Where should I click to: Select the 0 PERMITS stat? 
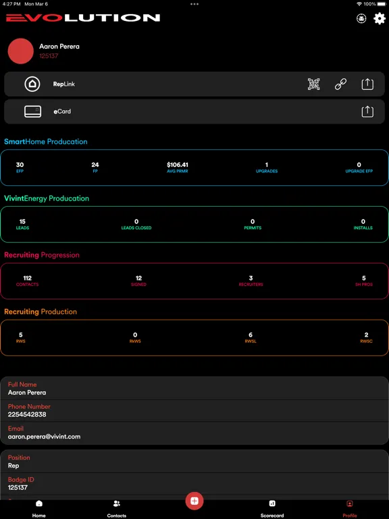(x=253, y=224)
